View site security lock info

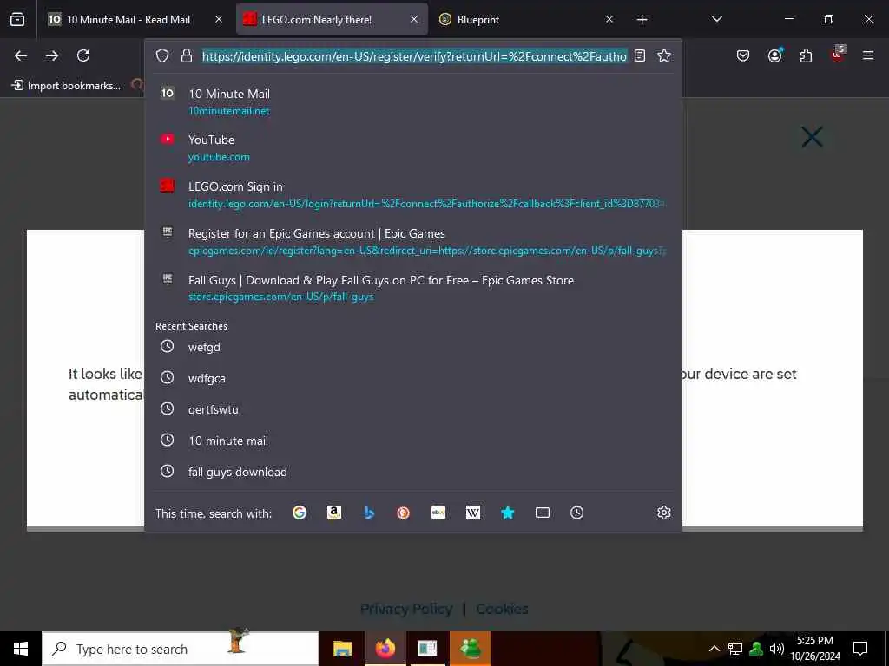pos(186,55)
